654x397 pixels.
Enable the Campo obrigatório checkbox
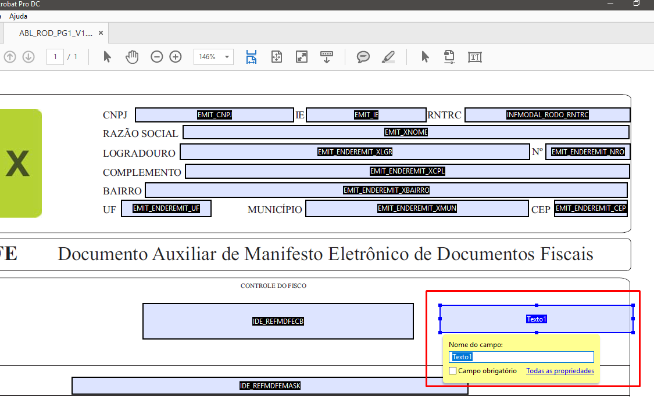coord(453,371)
